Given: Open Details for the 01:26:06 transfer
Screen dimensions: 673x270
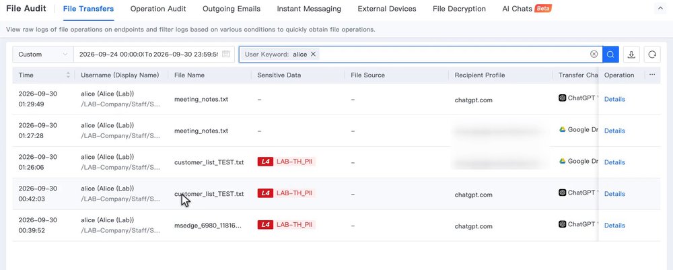Looking at the screenshot, I should pyautogui.click(x=614, y=162).
